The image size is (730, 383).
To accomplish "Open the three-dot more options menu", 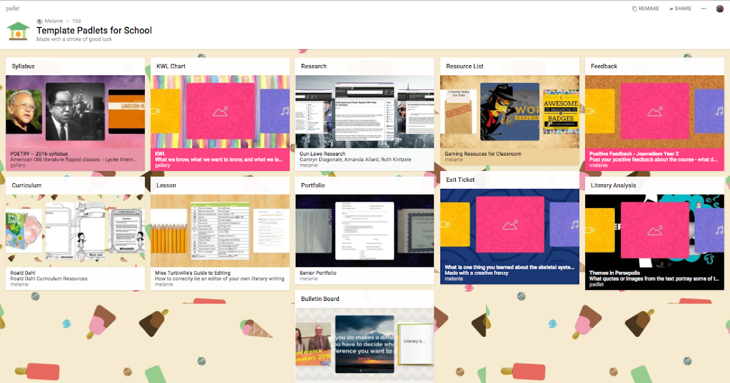I will coord(703,8).
